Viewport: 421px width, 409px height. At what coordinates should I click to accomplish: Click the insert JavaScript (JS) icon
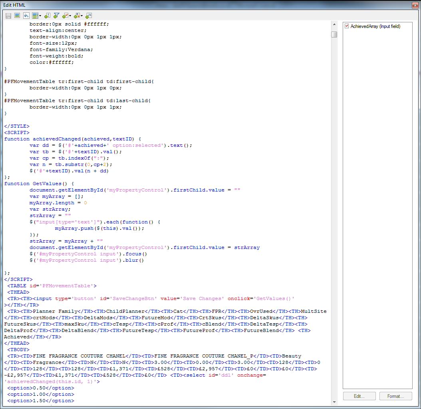point(89,16)
